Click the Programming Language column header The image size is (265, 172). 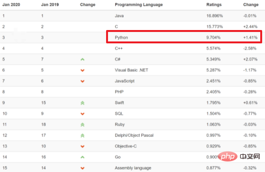pyautogui.click(x=139, y=5)
